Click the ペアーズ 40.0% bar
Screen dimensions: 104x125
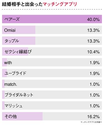click(x=52, y=19)
